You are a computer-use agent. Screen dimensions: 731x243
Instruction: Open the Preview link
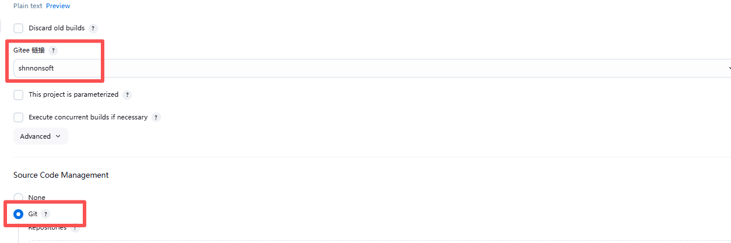[x=58, y=6]
